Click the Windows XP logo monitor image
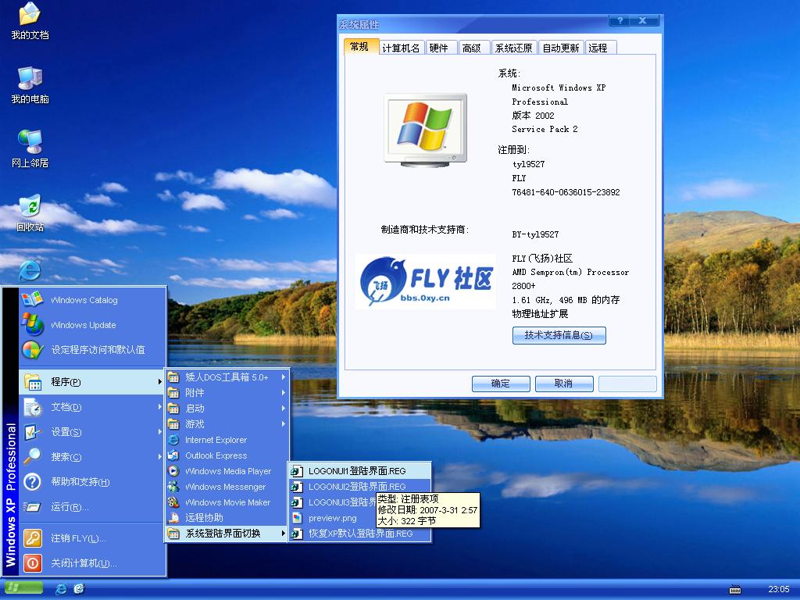 [426, 130]
